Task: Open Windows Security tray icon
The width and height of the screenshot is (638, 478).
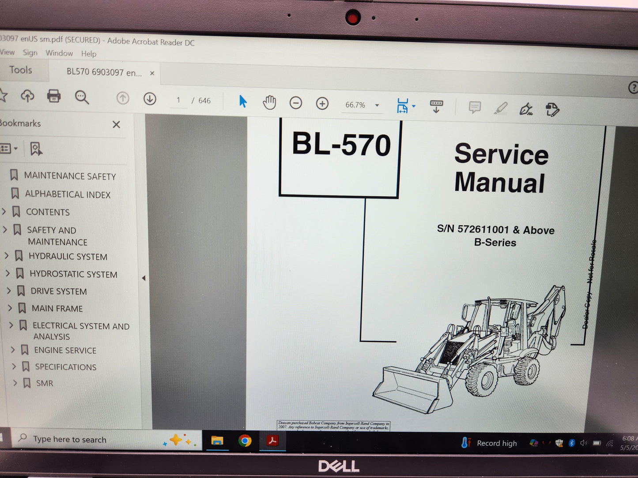Action: [x=559, y=443]
